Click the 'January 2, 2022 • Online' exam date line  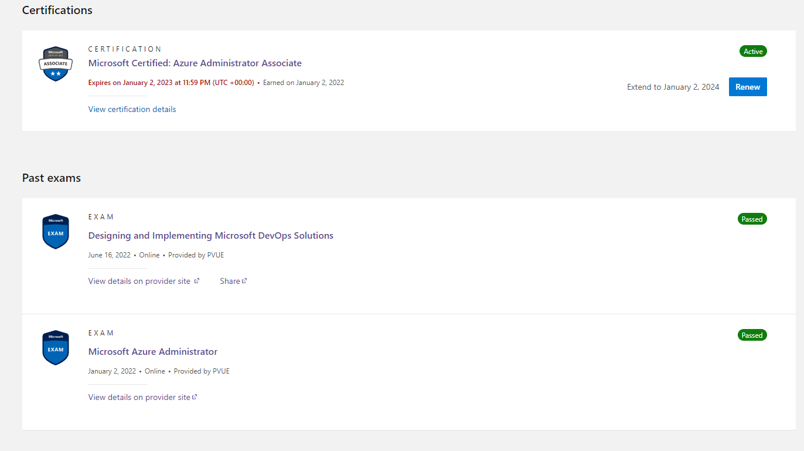[127, 371]
